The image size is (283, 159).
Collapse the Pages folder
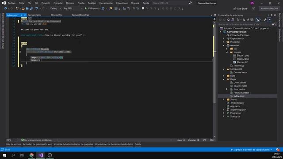(223, 79)
